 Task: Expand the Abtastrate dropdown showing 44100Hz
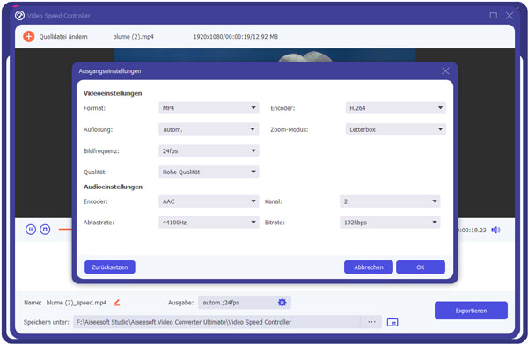209,223
